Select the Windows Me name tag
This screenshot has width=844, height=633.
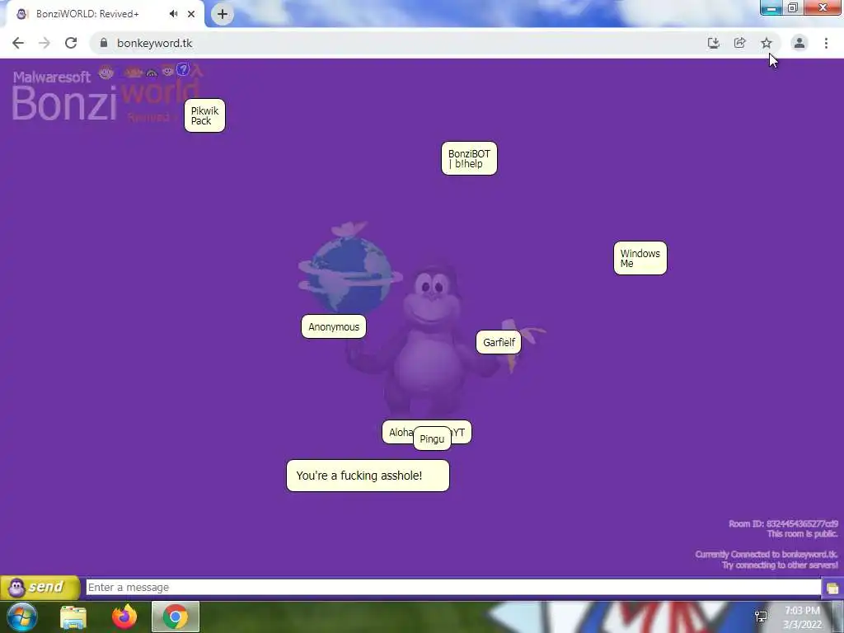(640, 258)
